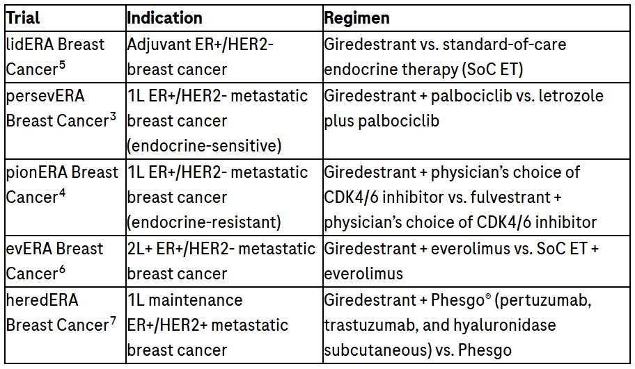The width and height of the screenshot is (635, 369).
Task: Open footnote 7 next to heredERA Breast Cancer
Action: click(113, 321)
